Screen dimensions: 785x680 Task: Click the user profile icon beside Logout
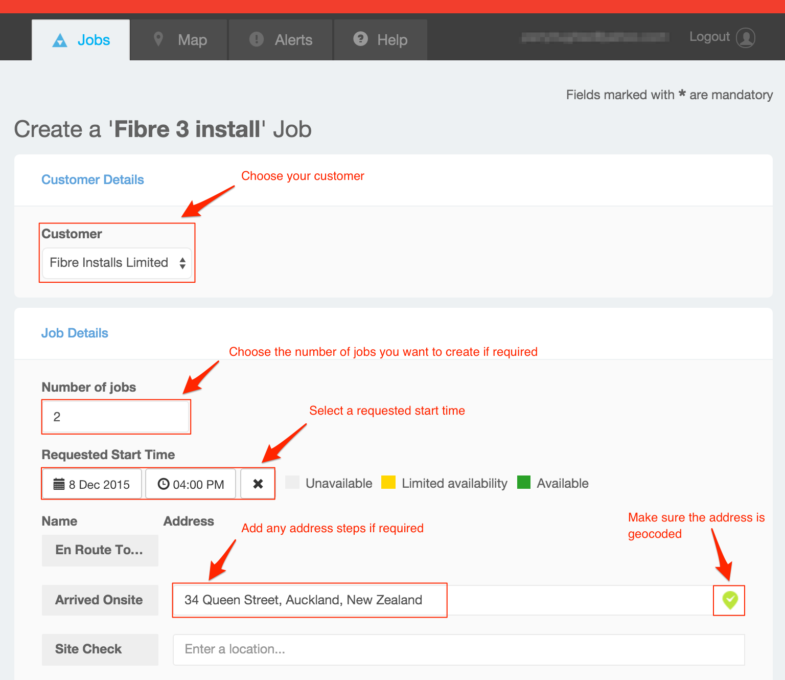(746, 37)
